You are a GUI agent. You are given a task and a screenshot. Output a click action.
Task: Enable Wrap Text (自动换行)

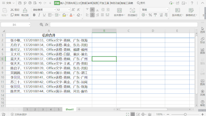point(132,12)
